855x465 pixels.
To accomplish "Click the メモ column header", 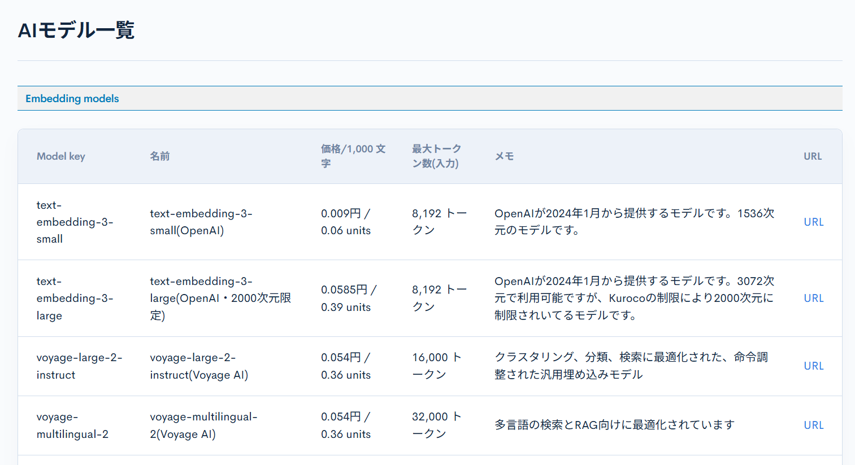I will coord(504,156).
